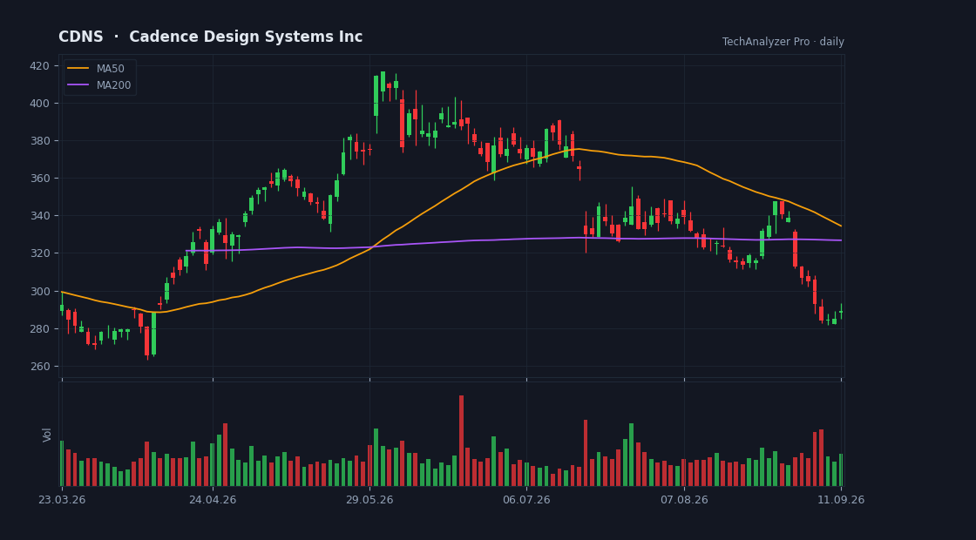Click the 24.04.26 date axis label
This screenshot has width=976, height=540.
[213, 500]
